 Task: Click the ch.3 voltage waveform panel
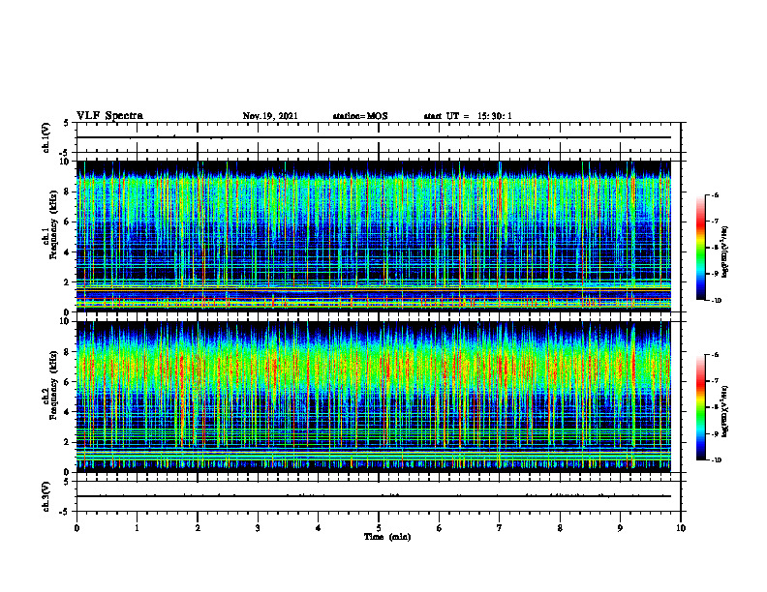pos(379,496)
